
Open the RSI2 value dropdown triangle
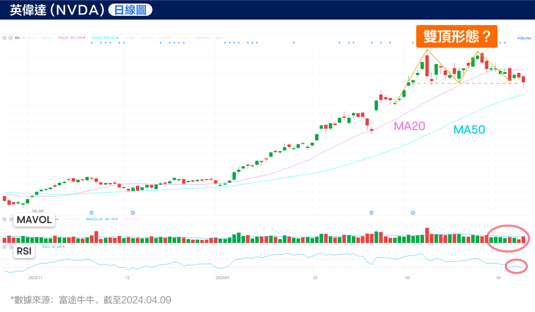63,247
